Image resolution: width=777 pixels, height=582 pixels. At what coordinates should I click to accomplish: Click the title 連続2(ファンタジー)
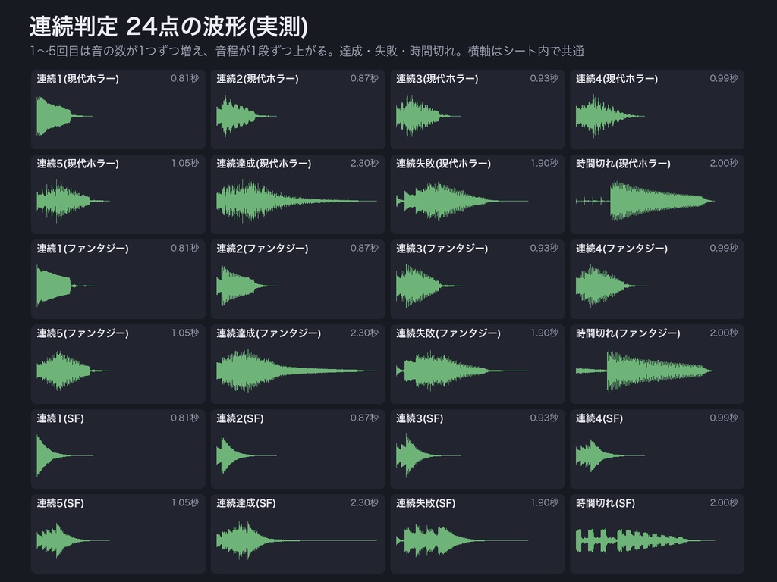pos(262,248)
